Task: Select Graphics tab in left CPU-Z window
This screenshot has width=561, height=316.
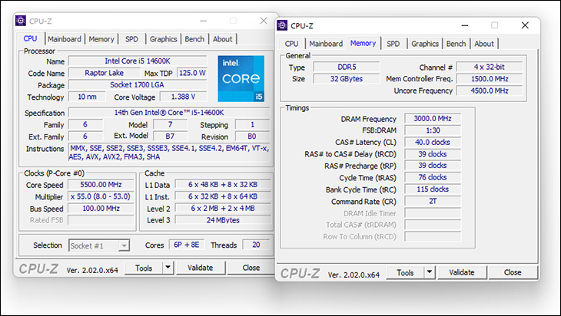Action: click(x=163, y=39)
